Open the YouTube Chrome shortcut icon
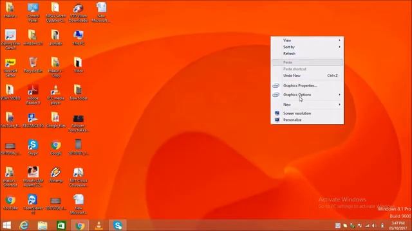This screenshot has height=231, width=412. [x=10, y=203]
